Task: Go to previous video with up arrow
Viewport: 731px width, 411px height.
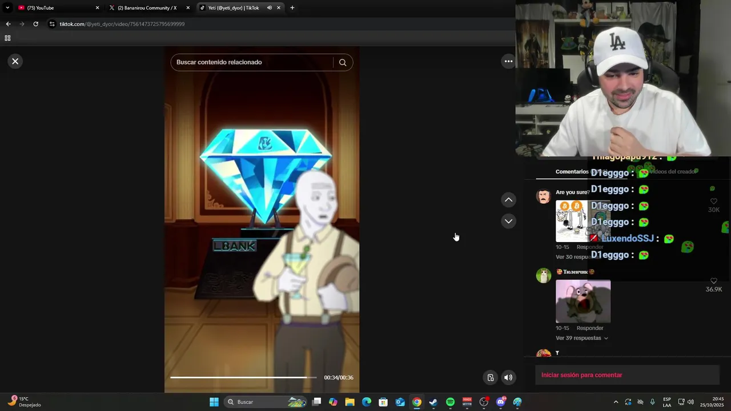Action: (x=508, y=200)
